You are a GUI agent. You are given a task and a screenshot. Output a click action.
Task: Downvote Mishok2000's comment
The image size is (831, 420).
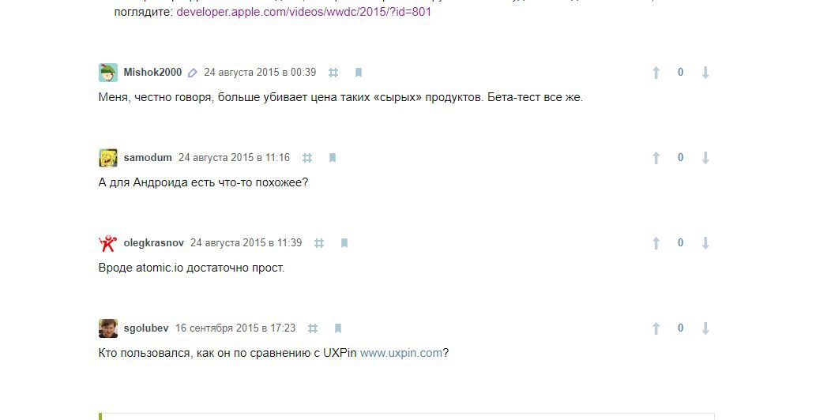705,73
